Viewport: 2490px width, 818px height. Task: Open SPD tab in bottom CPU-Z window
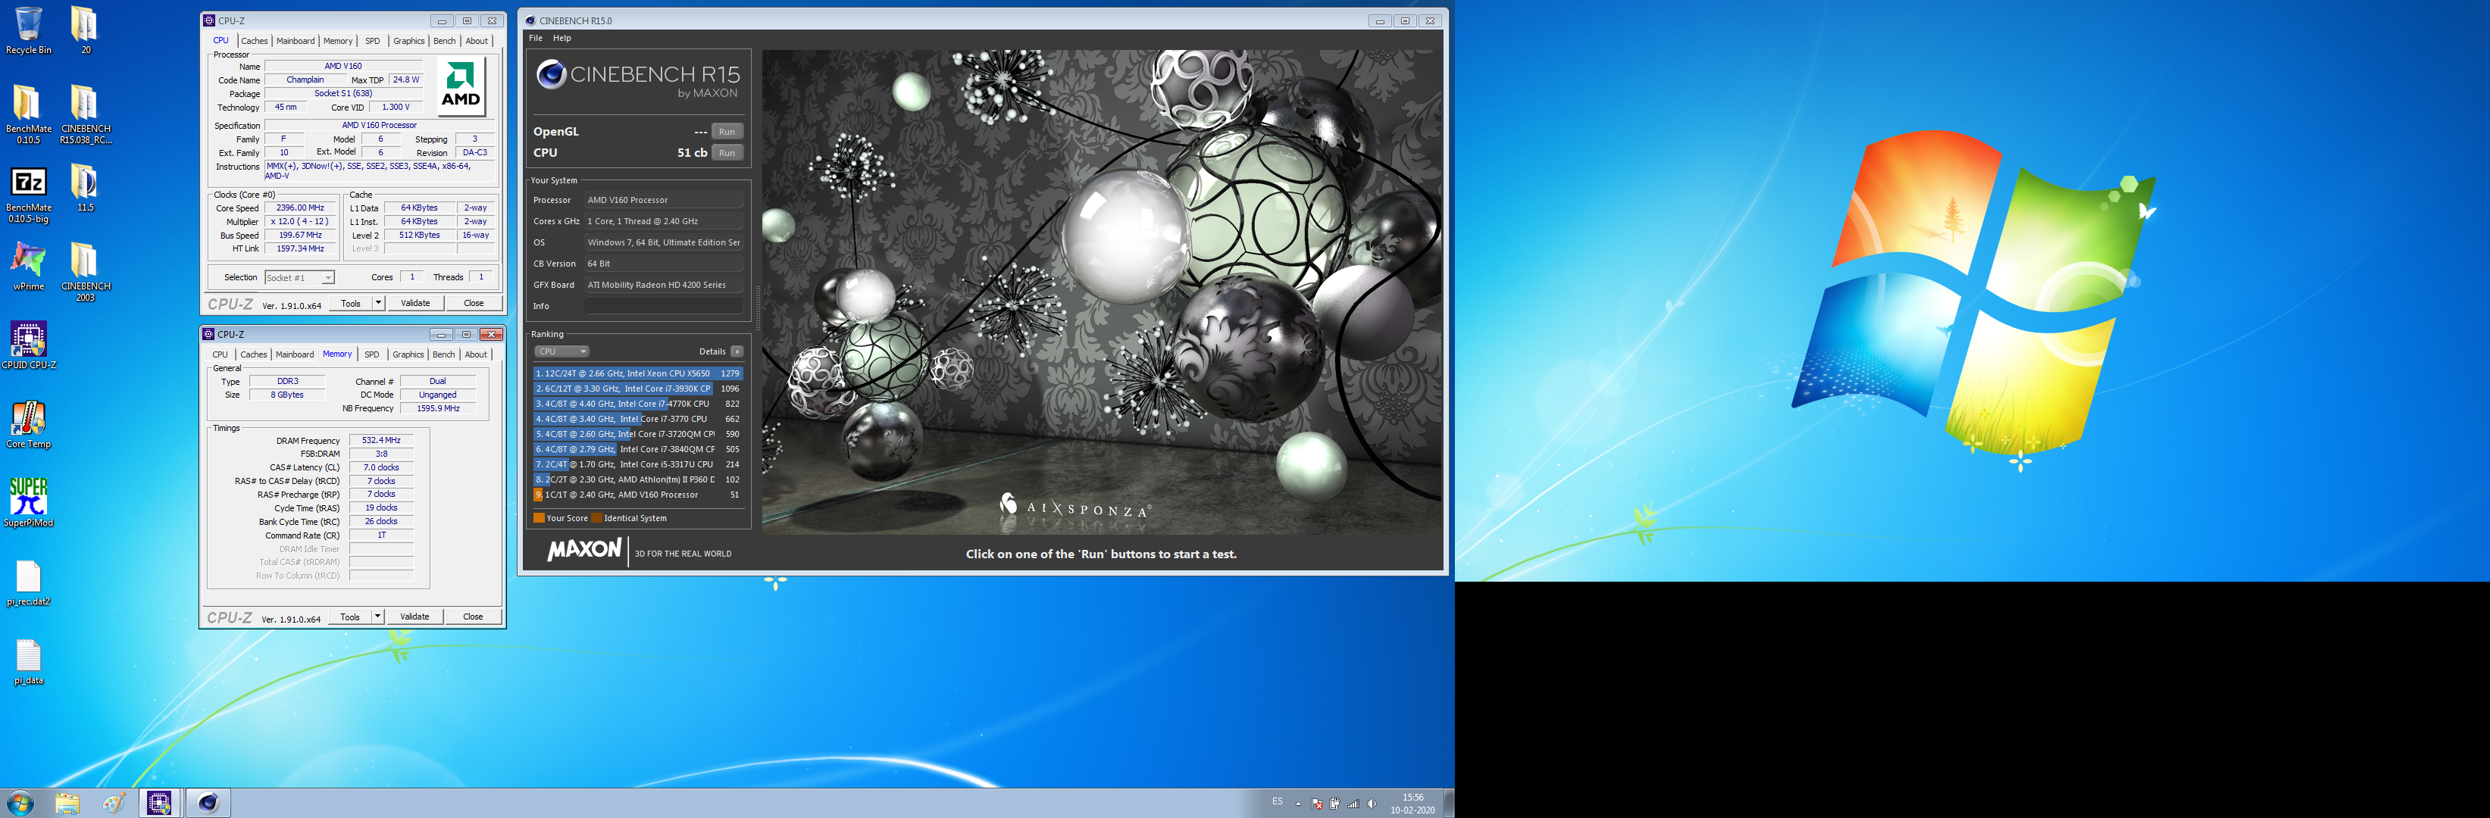click(x=371, y=354)
